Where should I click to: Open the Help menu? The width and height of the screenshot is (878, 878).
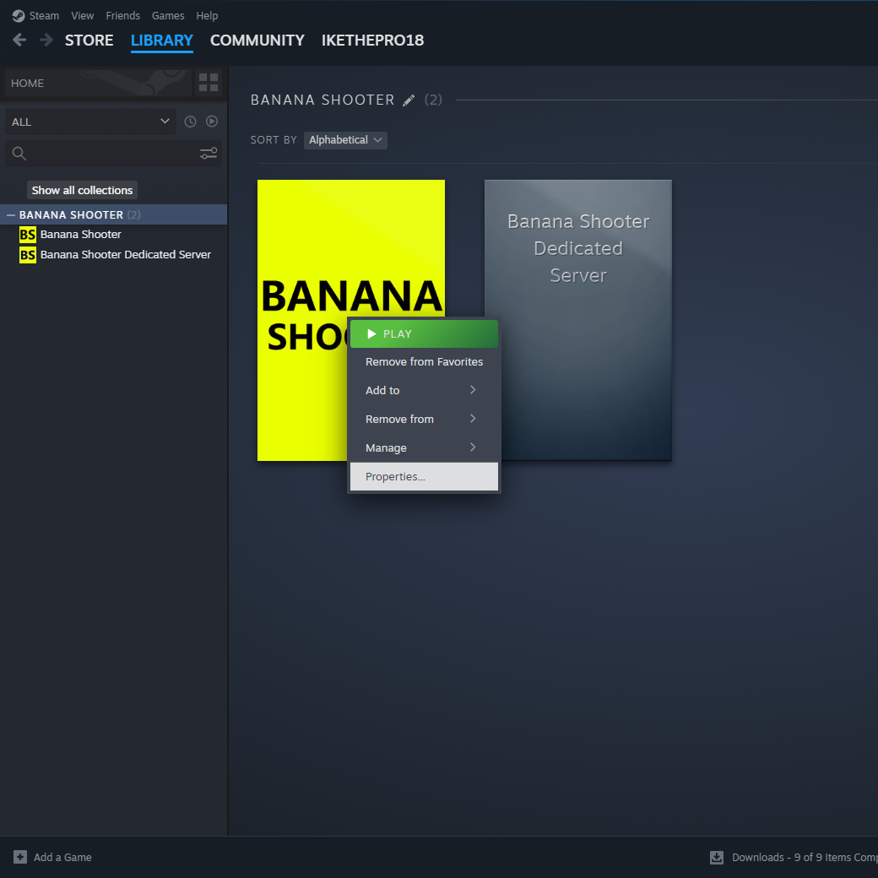click(x=207, y=16)
